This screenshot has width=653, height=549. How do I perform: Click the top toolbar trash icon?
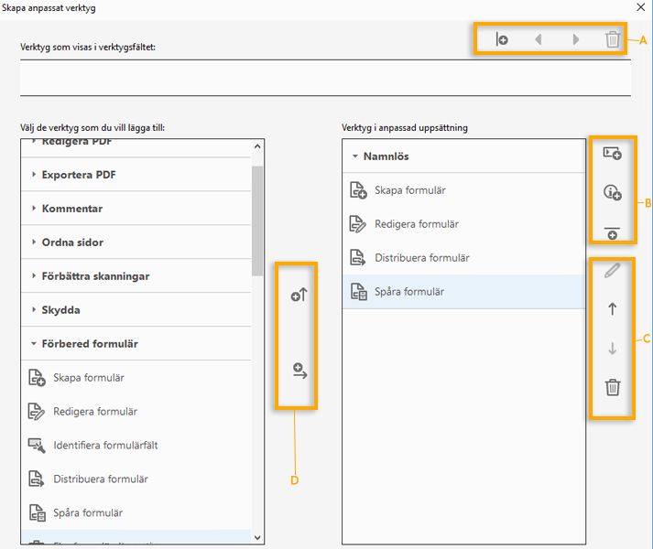click(x=613, y=39)
